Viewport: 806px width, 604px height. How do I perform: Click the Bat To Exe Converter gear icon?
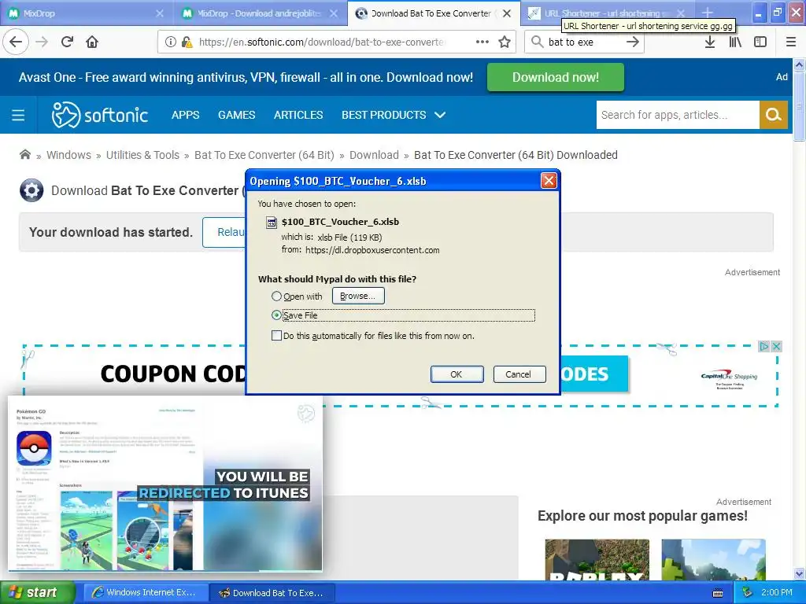(x=31, y=190)
